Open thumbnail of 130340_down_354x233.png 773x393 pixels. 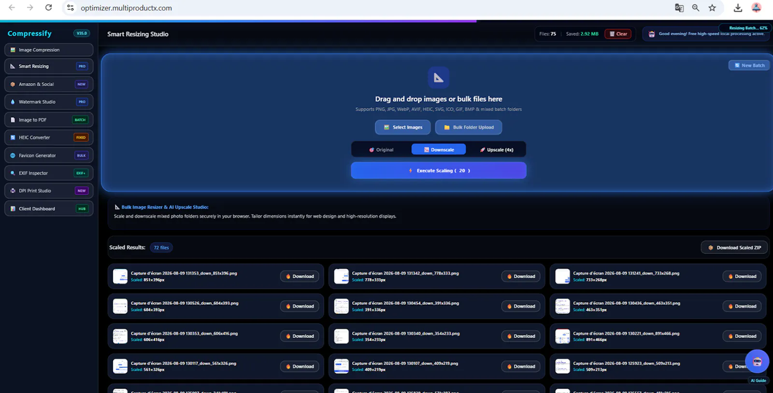[x=342, y=336]
